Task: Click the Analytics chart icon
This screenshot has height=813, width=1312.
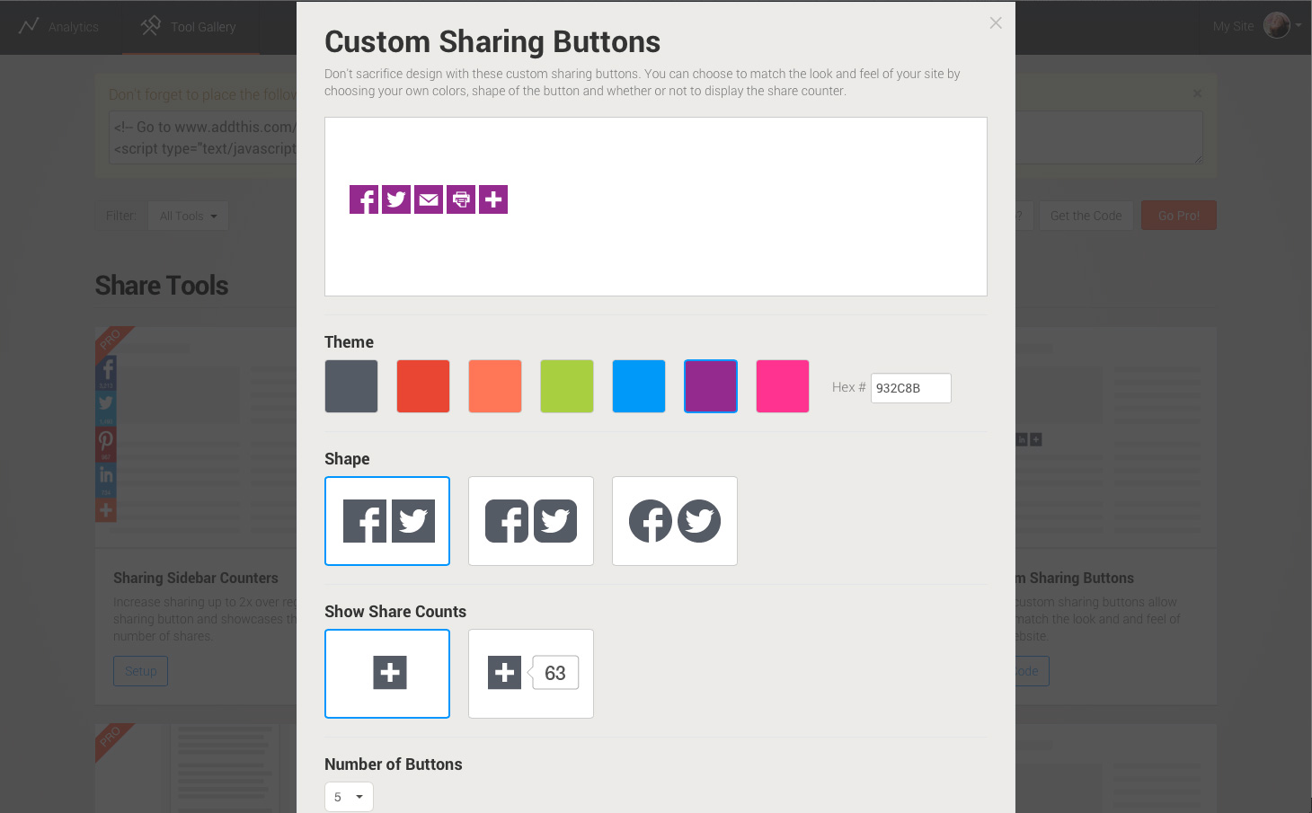Action: point(29,26)
